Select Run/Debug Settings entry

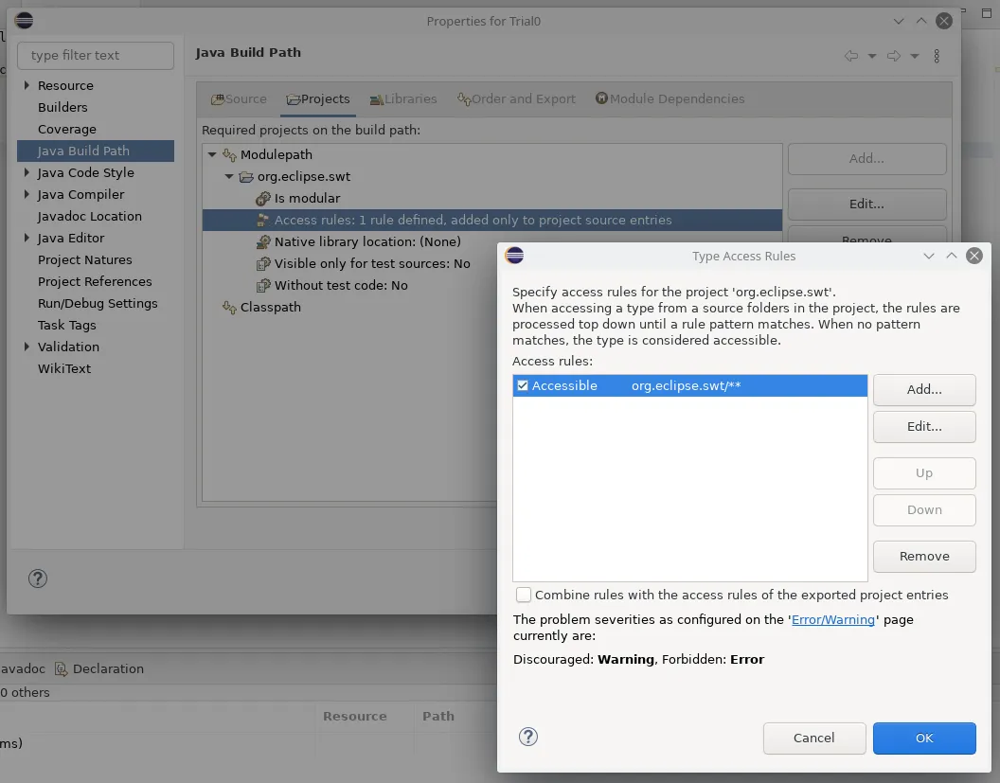98,304
